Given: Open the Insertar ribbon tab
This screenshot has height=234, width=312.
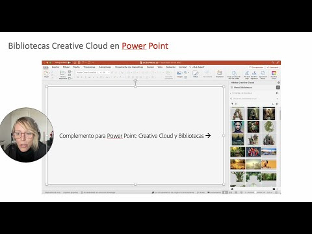Looking at the screenshot, I should (x=55, y=67).
